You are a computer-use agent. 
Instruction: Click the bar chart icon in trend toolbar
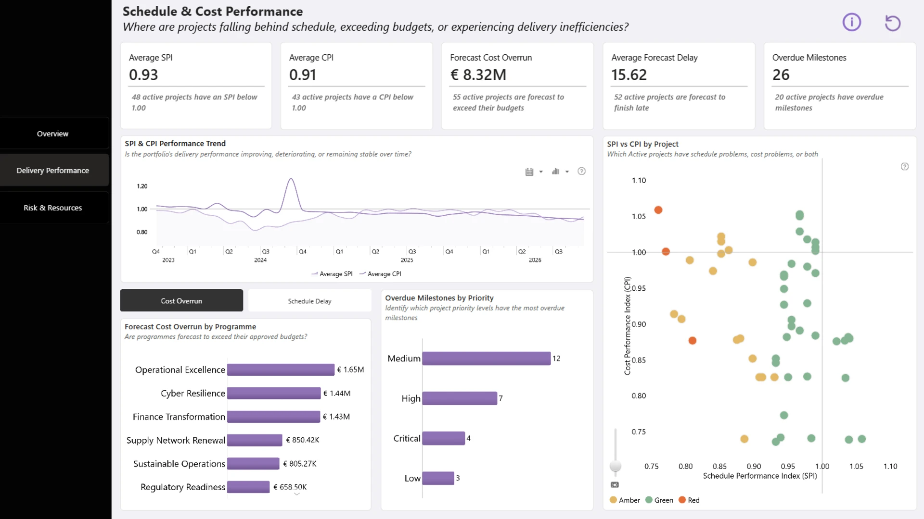coord(555,171)
